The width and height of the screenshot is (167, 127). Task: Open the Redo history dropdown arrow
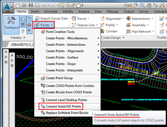pos(58,5)
